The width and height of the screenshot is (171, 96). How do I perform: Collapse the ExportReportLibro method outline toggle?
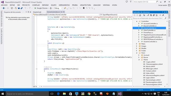coord(37,69)
